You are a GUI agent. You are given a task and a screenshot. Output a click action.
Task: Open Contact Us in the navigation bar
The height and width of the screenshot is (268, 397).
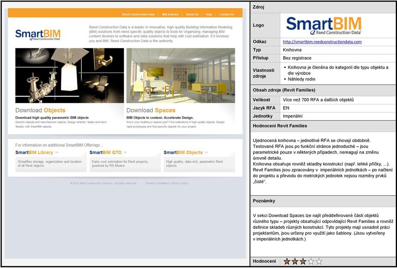[227, 14]
